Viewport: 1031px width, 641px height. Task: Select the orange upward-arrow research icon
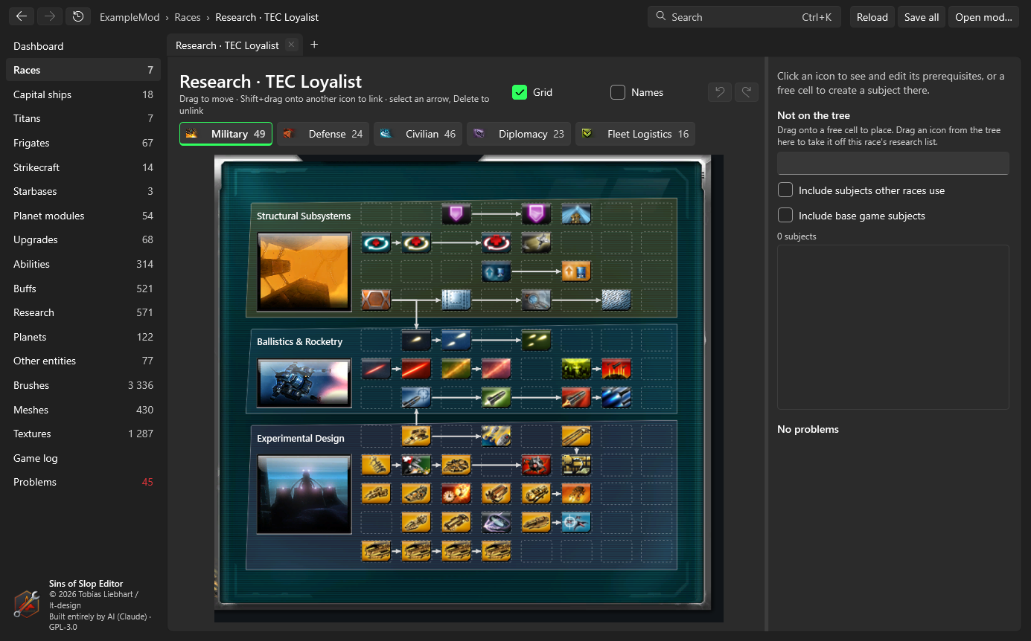[576, 271]
